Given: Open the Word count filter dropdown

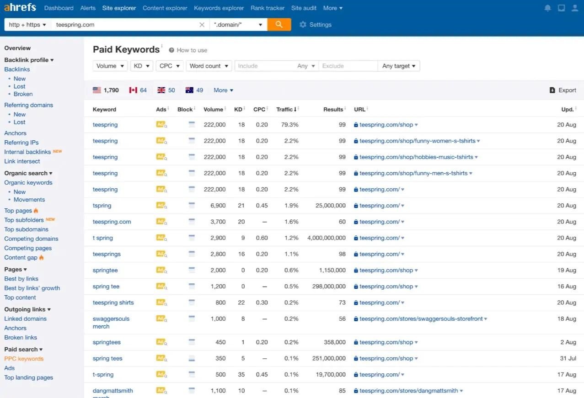Looking at the screenshot, I should (209, 66).
